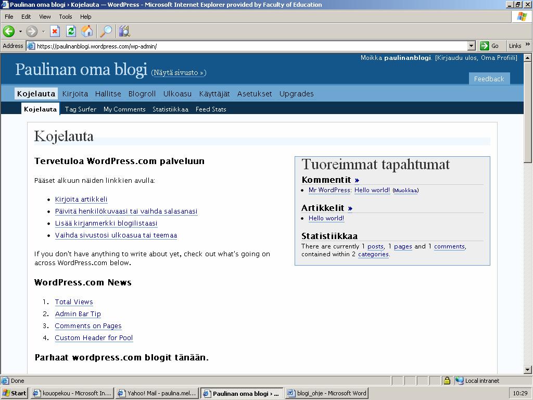Click the Windows logo throbber icon
This screenshot has height=400, width=533.
pyautogui.click(x=522, y=17)
